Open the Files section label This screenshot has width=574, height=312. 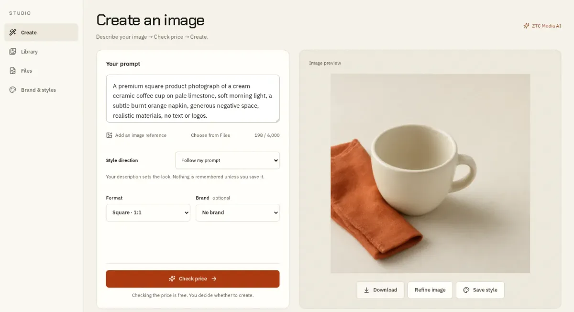[26, 71]
